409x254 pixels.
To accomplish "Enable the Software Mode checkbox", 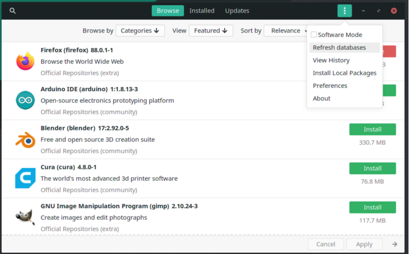I will pos(314,34).
